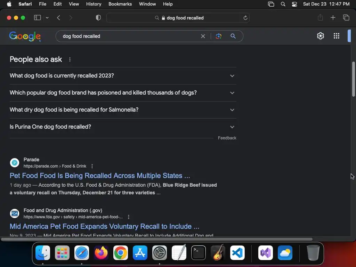This screenshot has height=267, width=356.
Task: Open Visual Studio from the Dock
Action: click(x=266, y=253)
